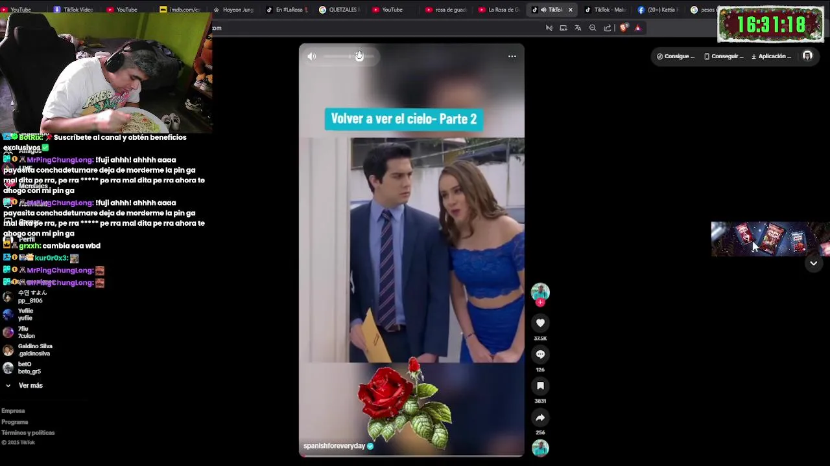Share the video using the arrow icon
This screenshot has width=830, height=466.
tap(540, 417)
